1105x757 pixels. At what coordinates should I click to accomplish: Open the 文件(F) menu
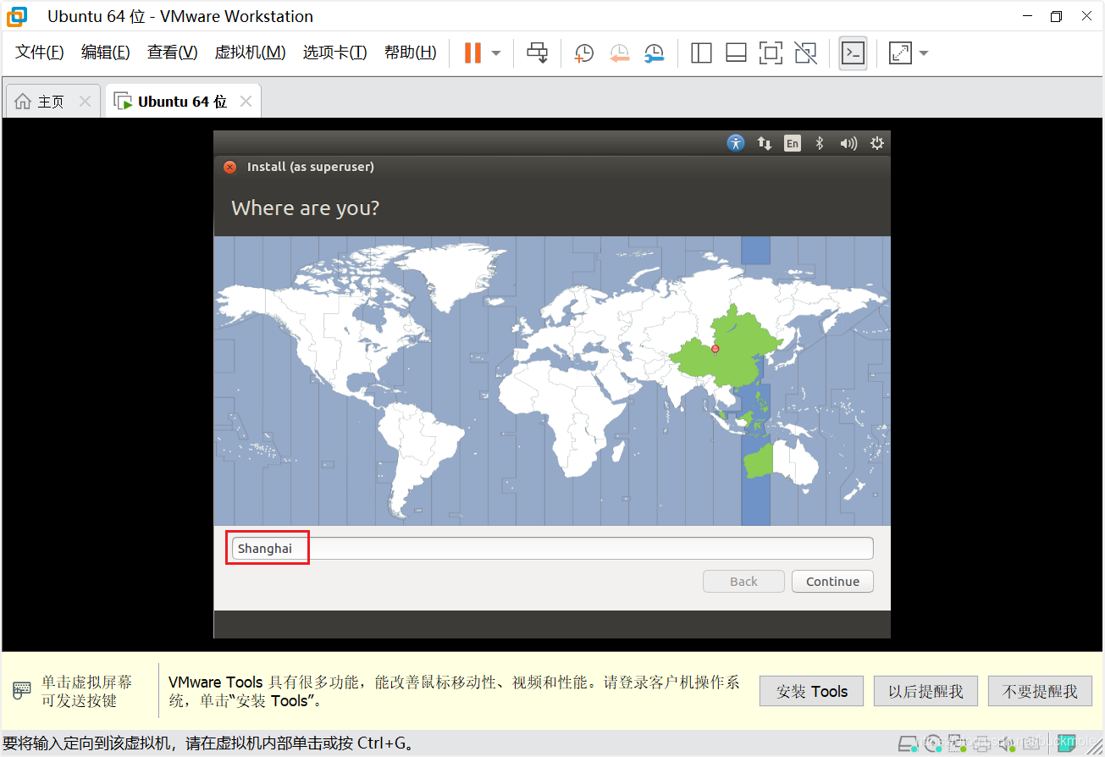(40, 52)
